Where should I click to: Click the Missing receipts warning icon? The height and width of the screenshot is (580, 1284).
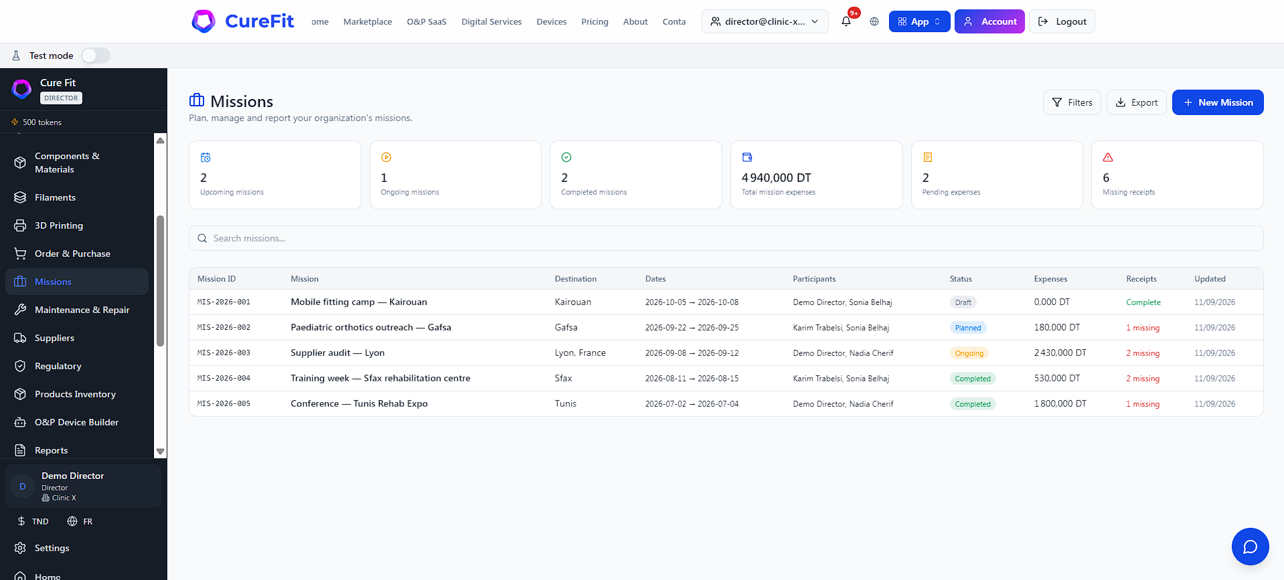pyautogui.click(x=1108, y=157)
